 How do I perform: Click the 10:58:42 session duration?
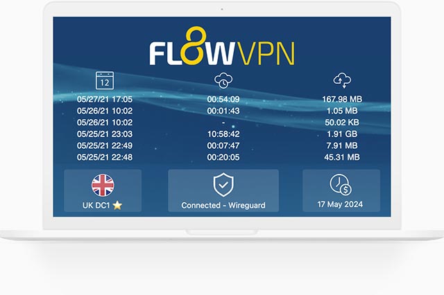click(x=223, y=134)
